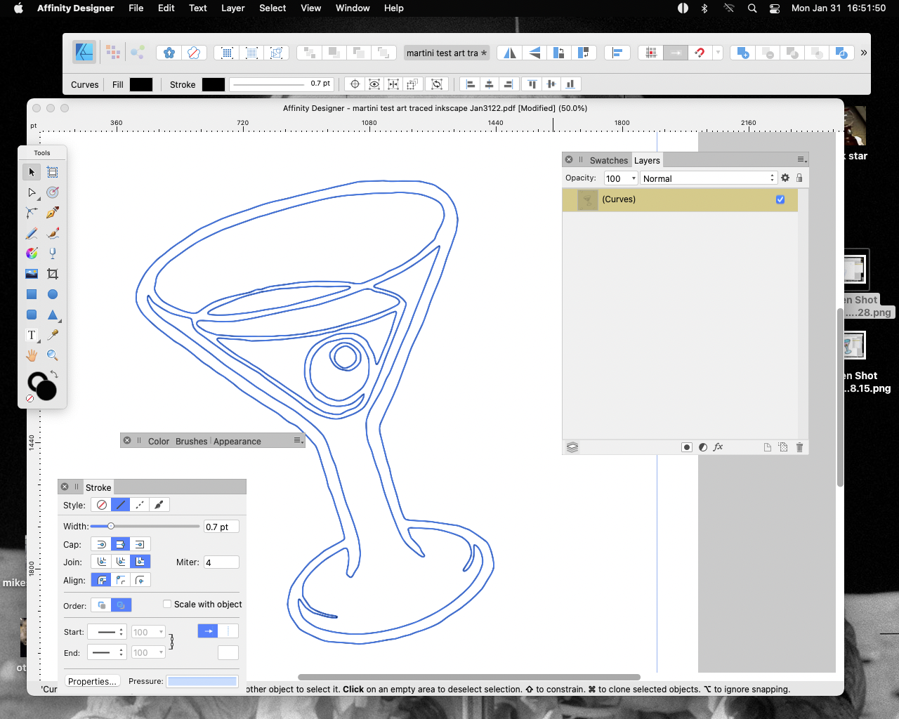This screenshot has height=719, width=899.
Task: Click the black Fill color swatch
Action: 141,84
